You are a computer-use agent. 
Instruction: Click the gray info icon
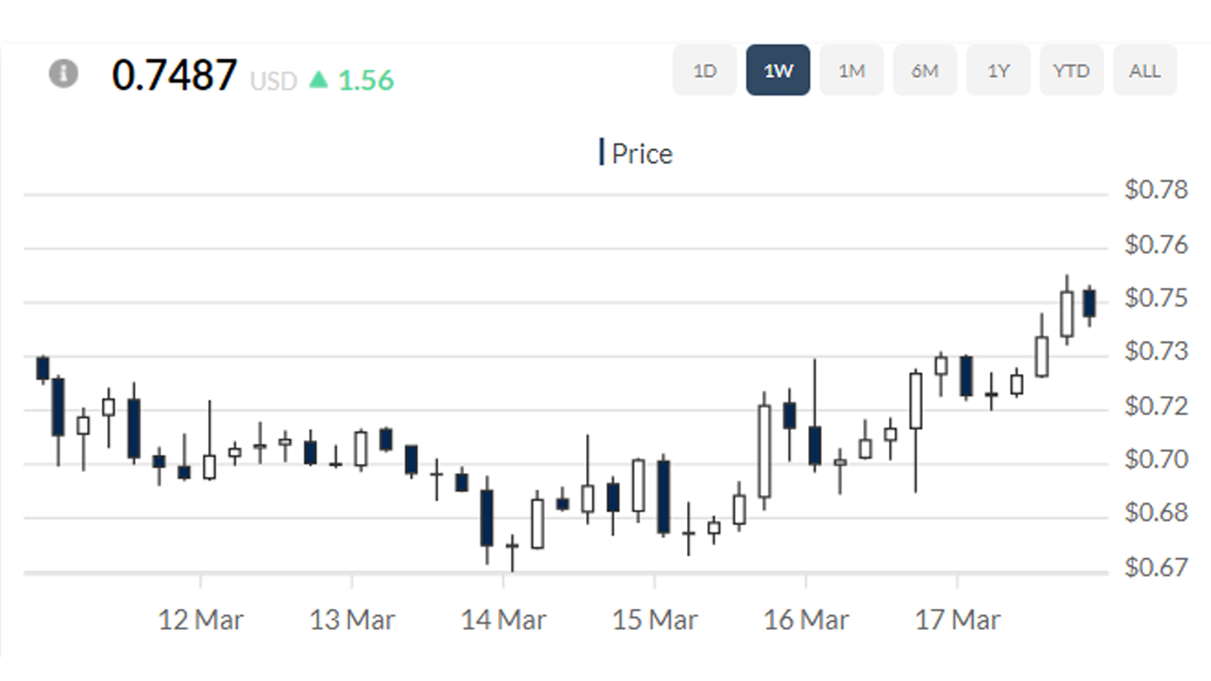click(x=64, y=73)
